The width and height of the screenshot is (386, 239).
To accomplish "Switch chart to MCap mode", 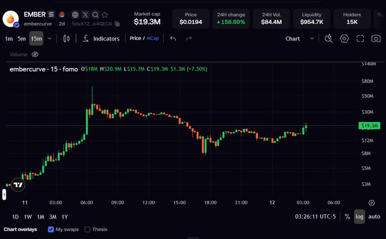I will point(152,39).
